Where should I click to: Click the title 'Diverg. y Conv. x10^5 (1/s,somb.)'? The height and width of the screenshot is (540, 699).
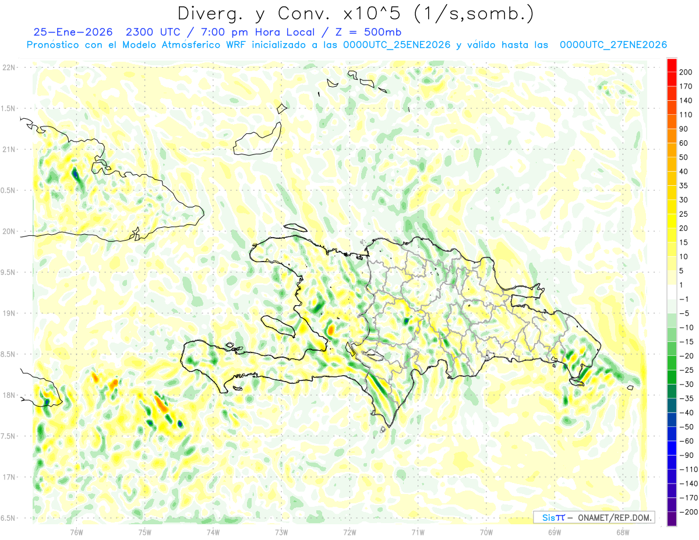coord(355,13)
